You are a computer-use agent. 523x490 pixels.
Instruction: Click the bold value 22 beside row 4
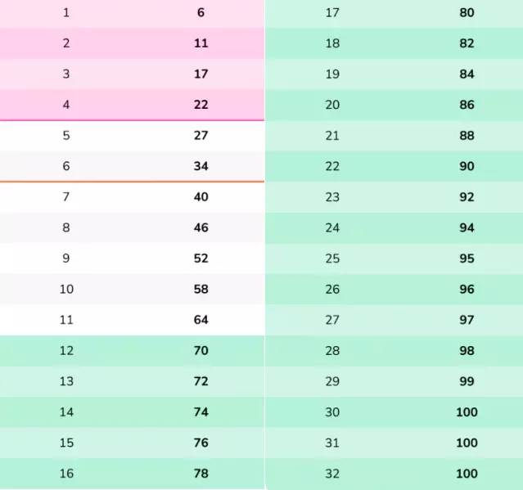pos(201,105)
